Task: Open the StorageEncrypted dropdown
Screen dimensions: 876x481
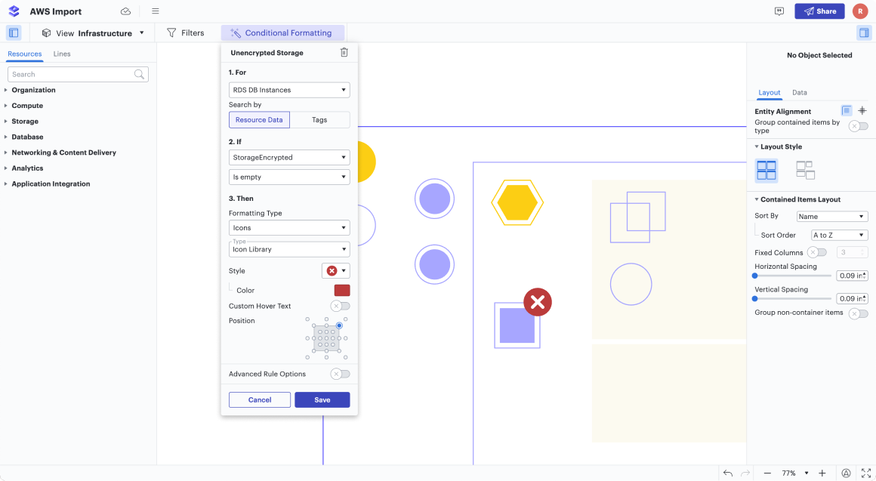Action: pyautogui.click(x=289, y=158)
